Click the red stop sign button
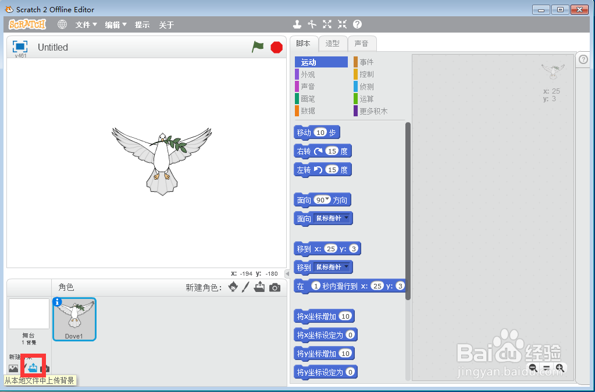The image size is (595, 392). point(277,48)
